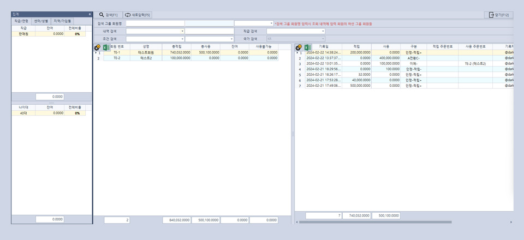This screenshot has height=240, width=524.
Task: Select the 직급/연령 tab
Action: click(22, 21)
